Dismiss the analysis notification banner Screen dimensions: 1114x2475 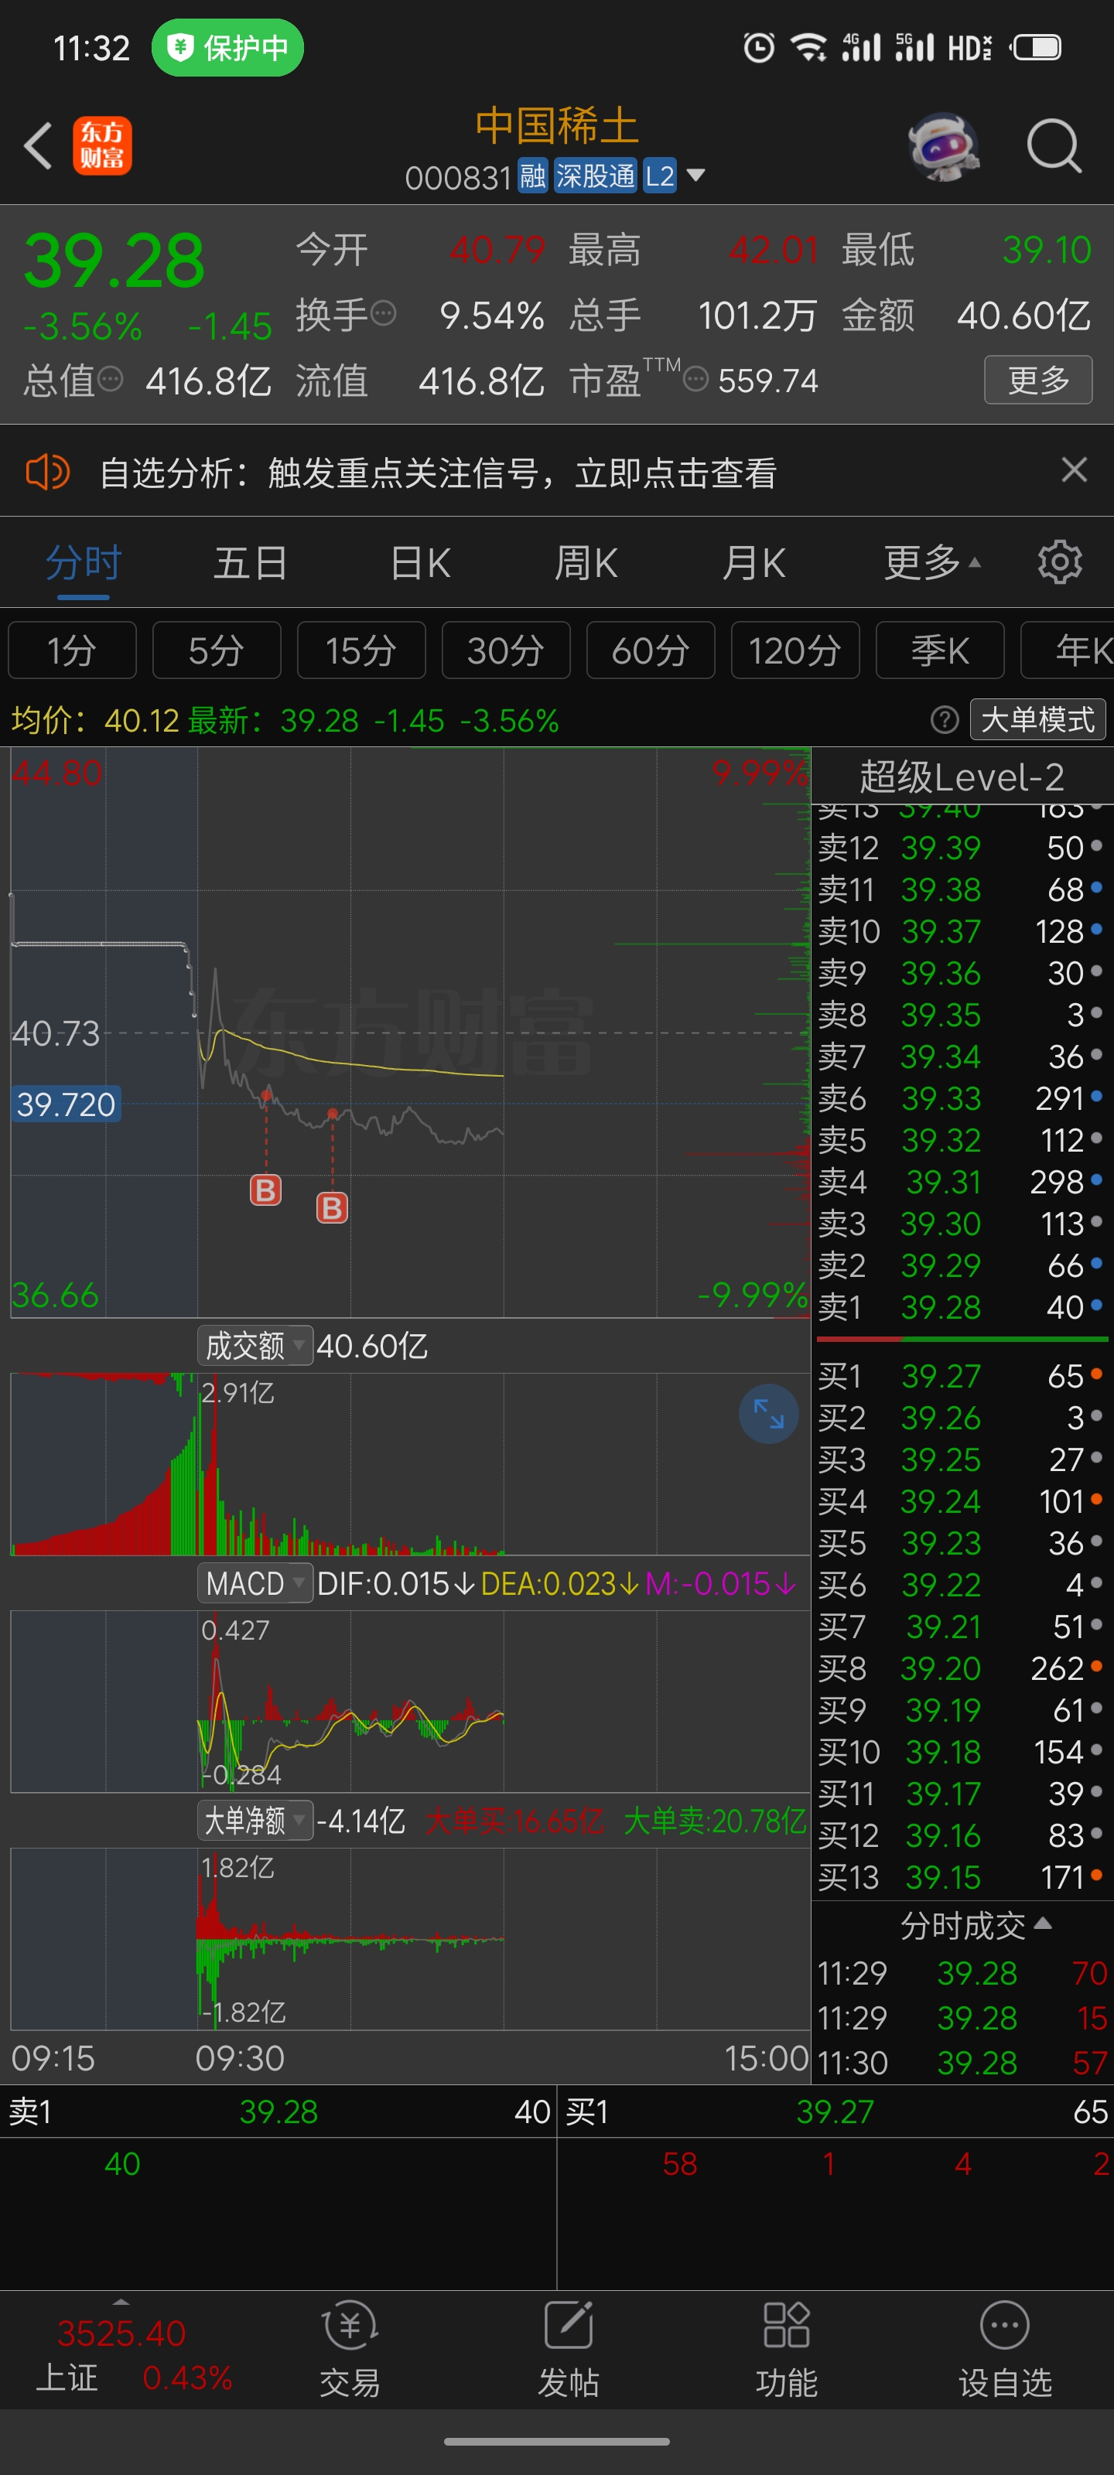pyautogui.click(x=1074, y=469)
